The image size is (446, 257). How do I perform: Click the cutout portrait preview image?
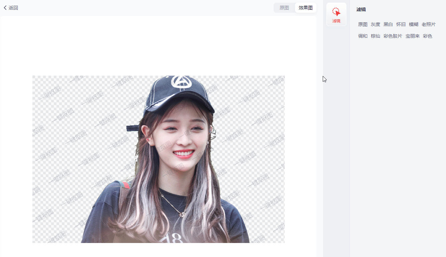158,159
